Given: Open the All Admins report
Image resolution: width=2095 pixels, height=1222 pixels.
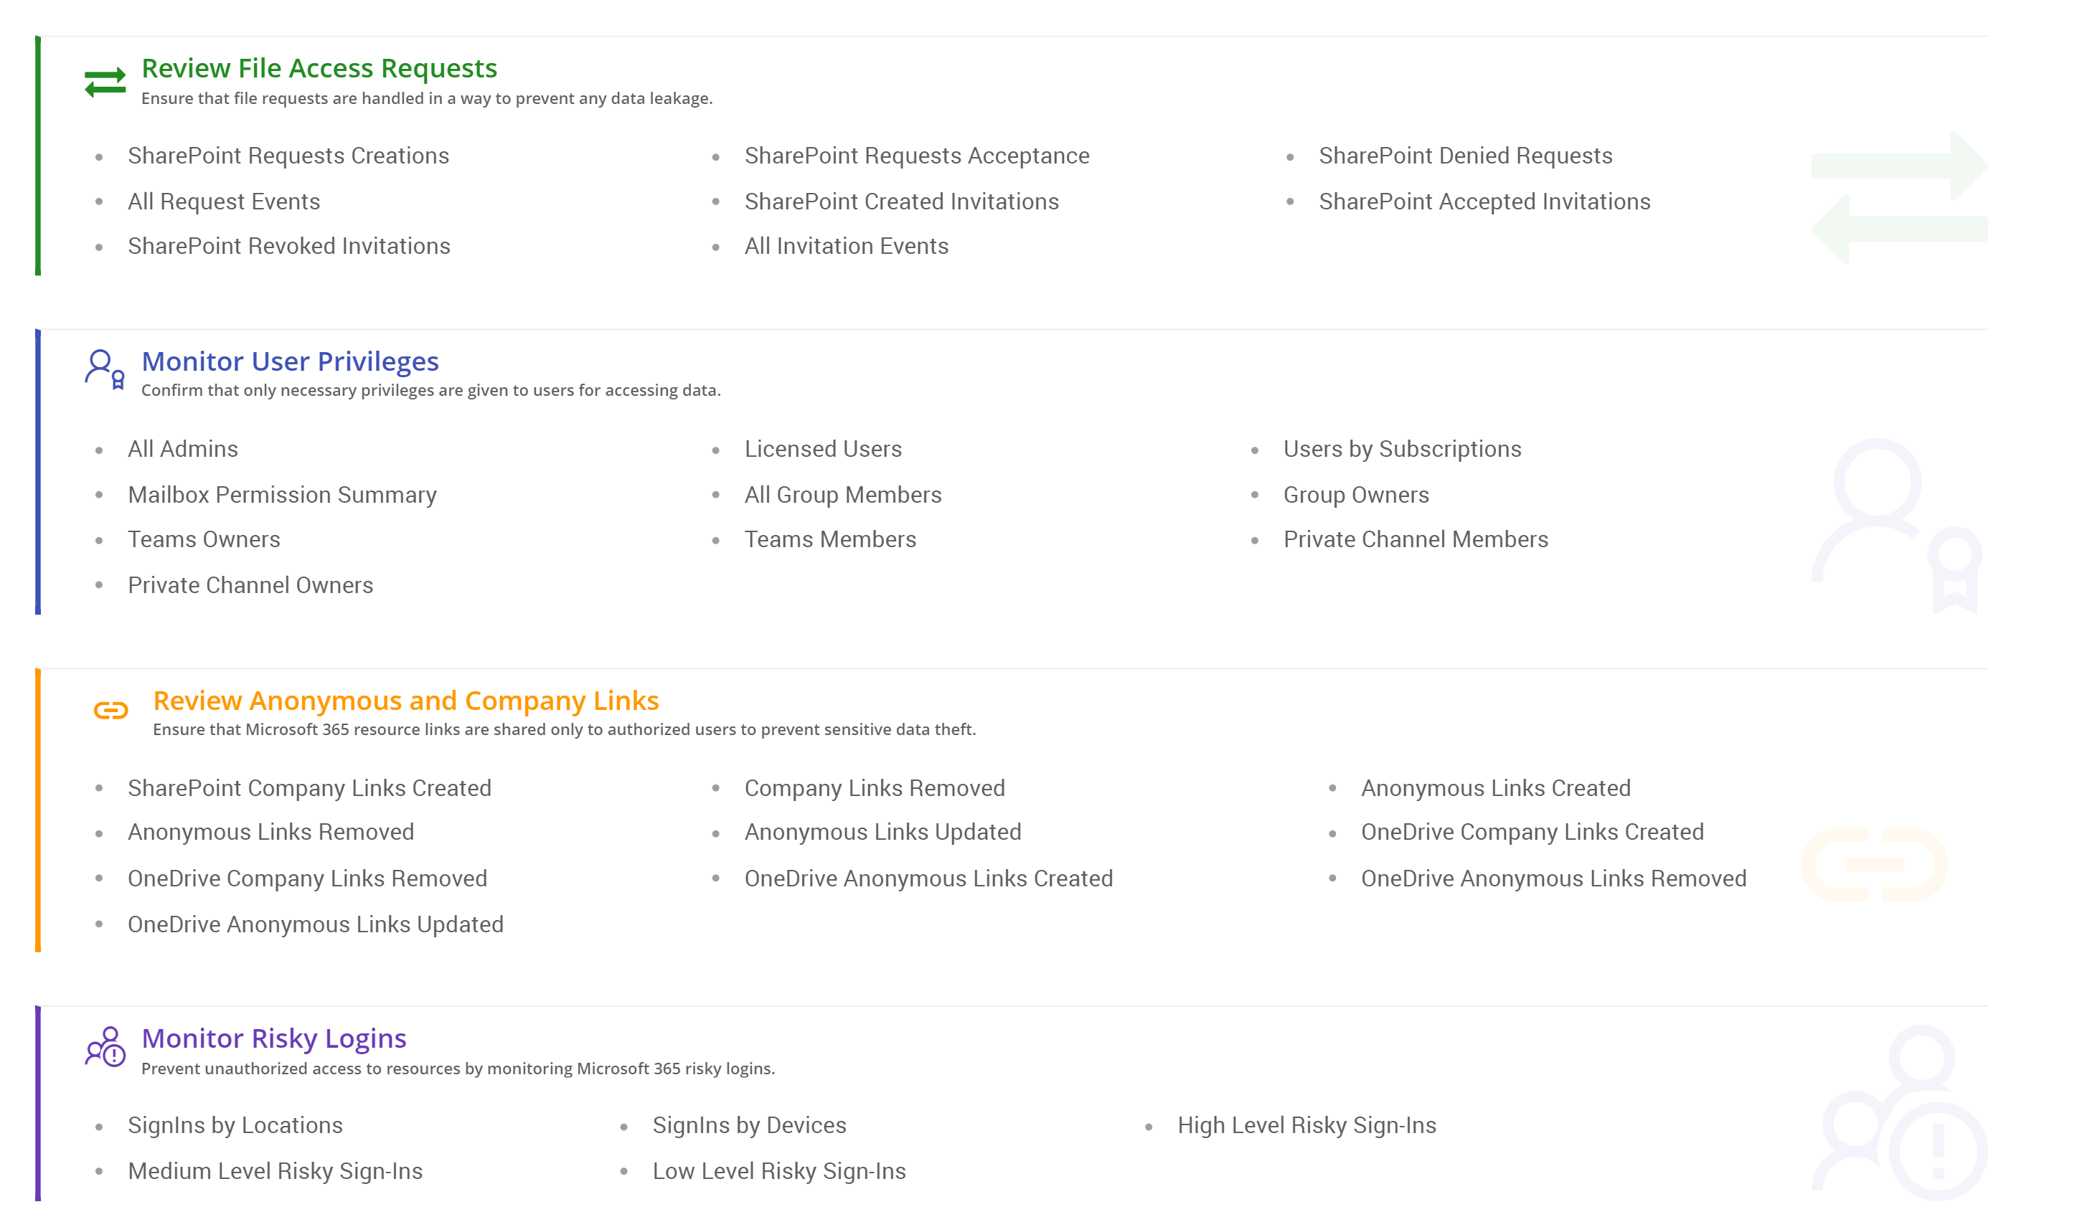Looking at the screenshot, I should tap(183, 450).
